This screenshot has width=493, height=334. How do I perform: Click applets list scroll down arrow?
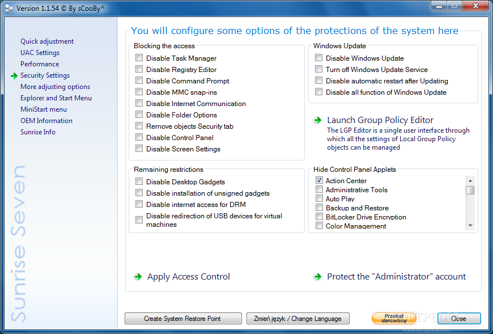click(x=470, y=225)
